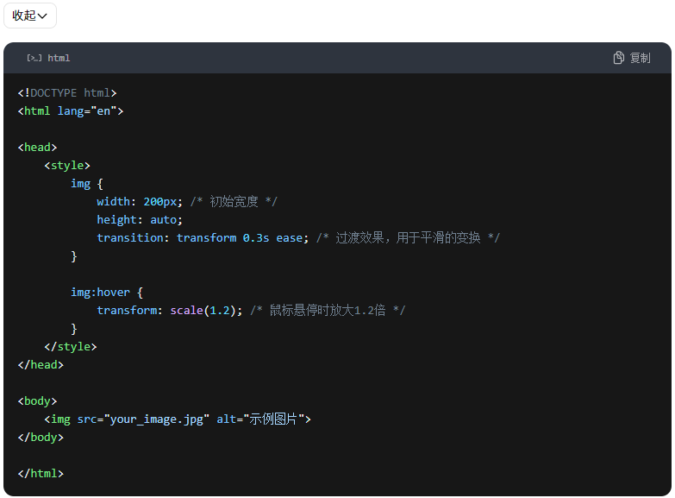Viewport: 675px width, 498px height.
Task: Click the 鼠标悬停时放大1.2倍 comment
Action: pyautogui.click(x=327, y=311)
